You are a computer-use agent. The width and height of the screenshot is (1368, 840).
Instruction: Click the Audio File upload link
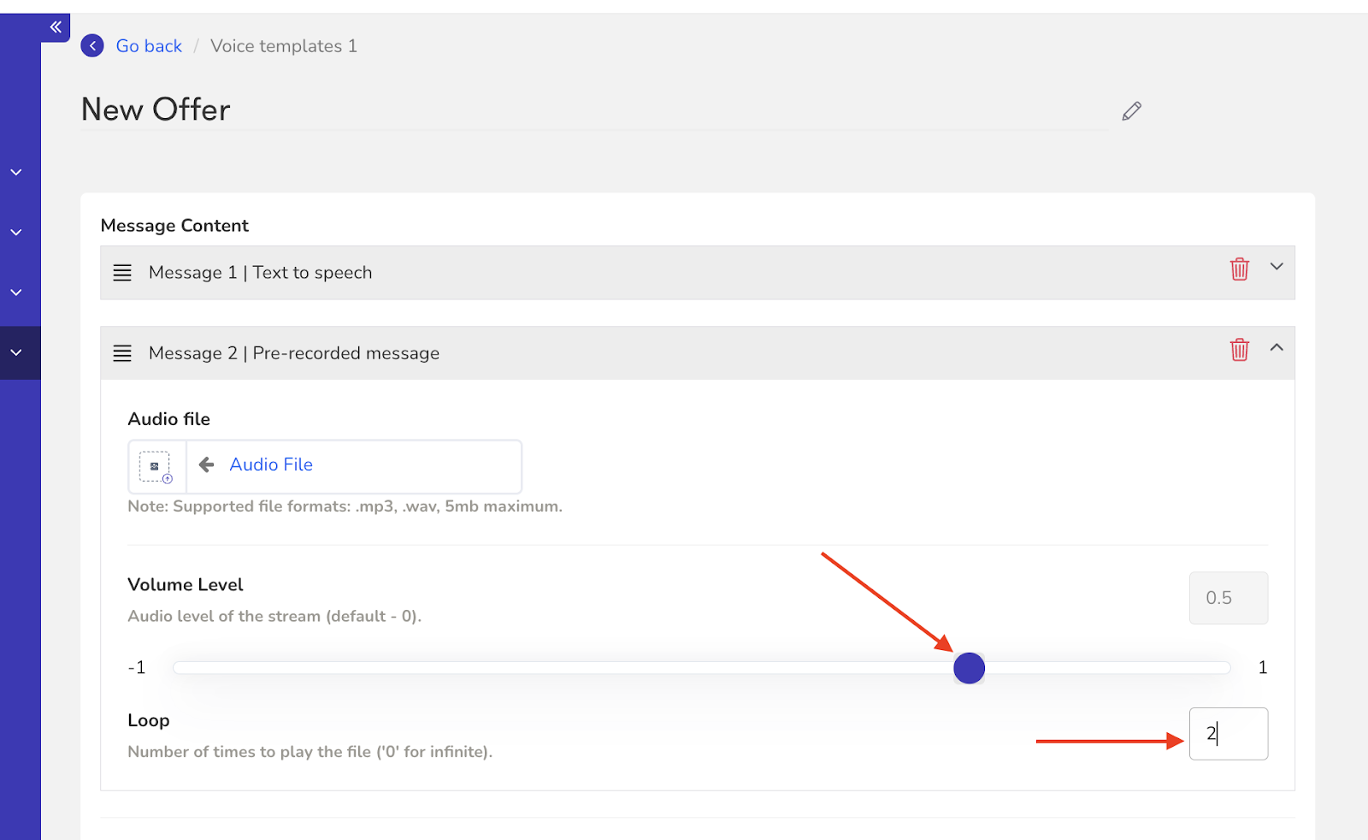click(271, 464)
